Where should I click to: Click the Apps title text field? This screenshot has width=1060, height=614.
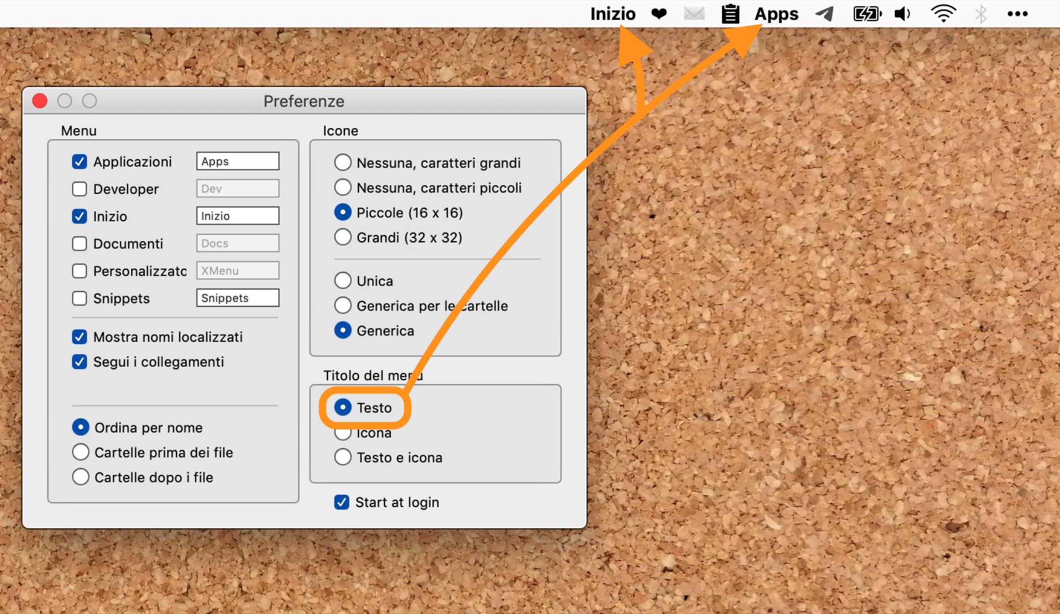238,161
